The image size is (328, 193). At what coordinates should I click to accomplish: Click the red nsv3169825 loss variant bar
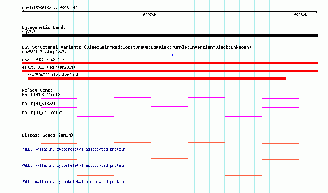170,63
